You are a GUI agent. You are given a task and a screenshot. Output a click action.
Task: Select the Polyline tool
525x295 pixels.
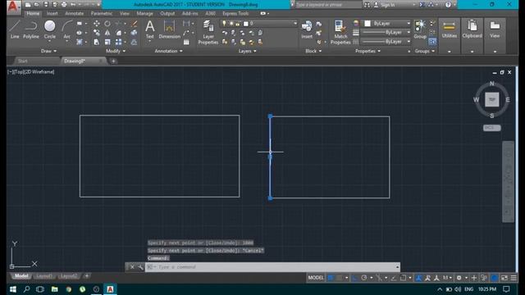pos(31,29)
